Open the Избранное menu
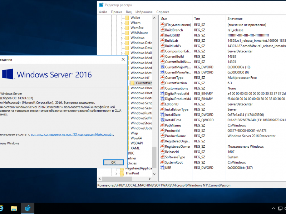This screenshot has width=286, height=214. (144, 12)
